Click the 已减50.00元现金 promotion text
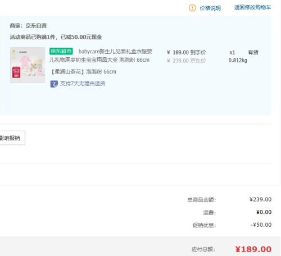The image size is (281, 256). (81, 37)
